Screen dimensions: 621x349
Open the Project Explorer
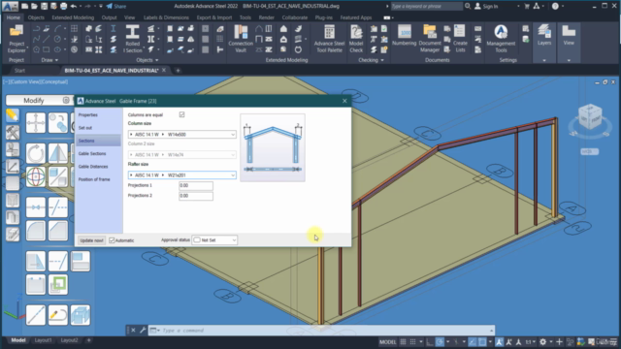[x=16, y=39]
